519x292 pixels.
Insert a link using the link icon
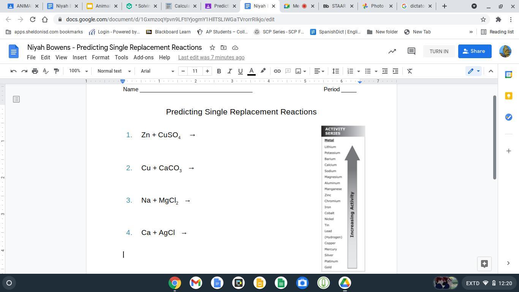(x=277, y=71)
